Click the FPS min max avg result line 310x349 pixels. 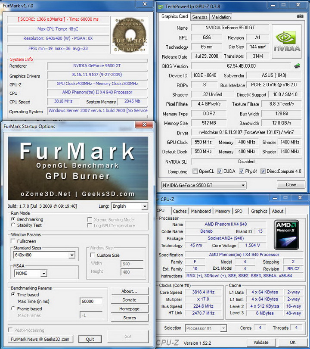pyautogui.click(x=58, y=48)
